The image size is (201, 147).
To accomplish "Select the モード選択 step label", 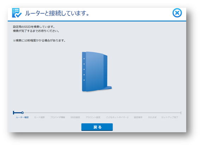I will coord(39,117).
